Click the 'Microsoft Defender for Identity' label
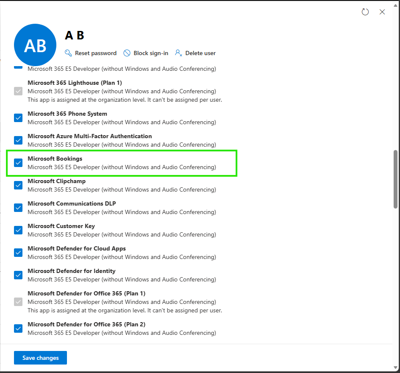 (72, 271)
